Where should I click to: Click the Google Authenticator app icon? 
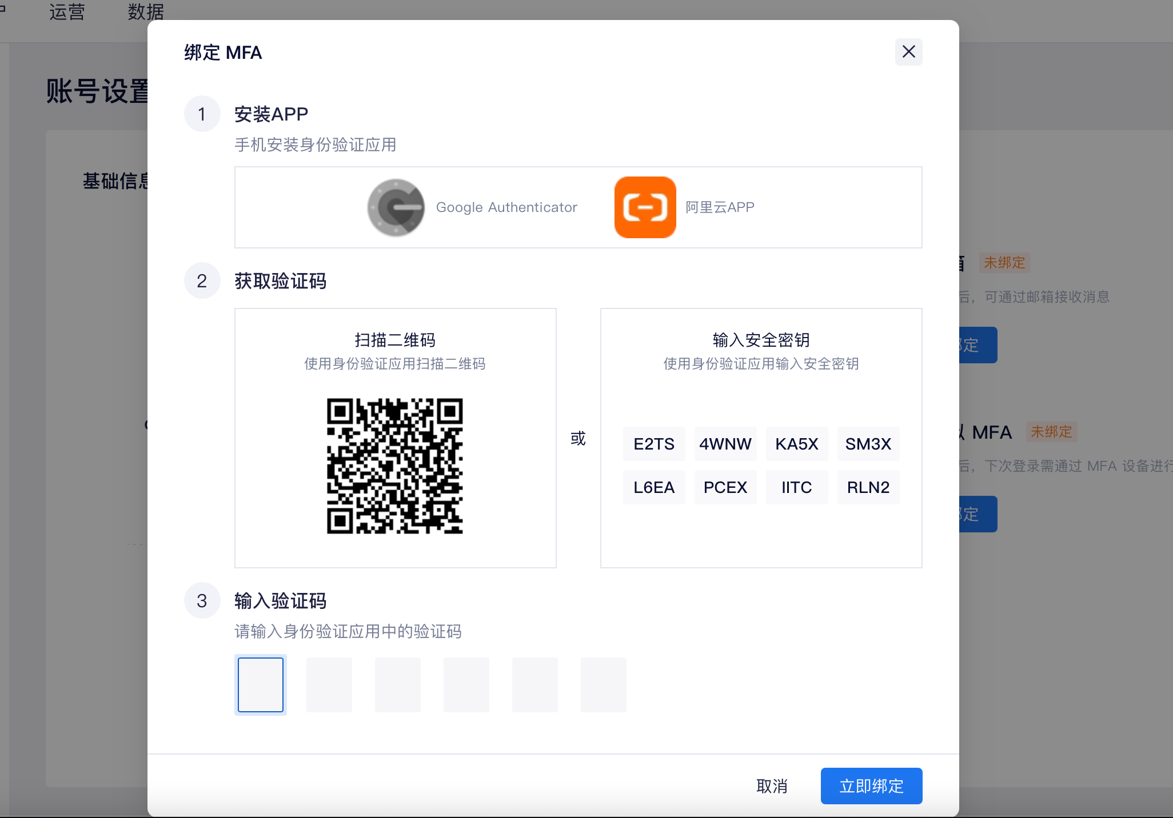coord(396,207)
